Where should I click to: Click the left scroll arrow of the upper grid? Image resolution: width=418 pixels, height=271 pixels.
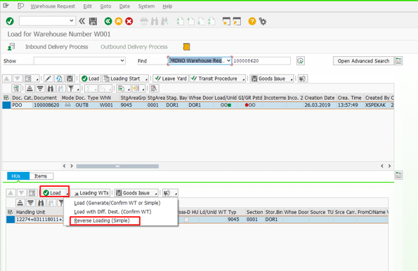click(x=64, y=166)
